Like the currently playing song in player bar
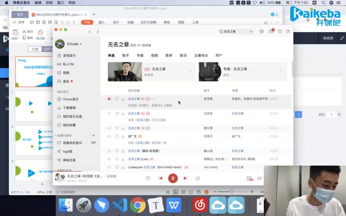The image size is (346, 216). (x=148, y=178)
